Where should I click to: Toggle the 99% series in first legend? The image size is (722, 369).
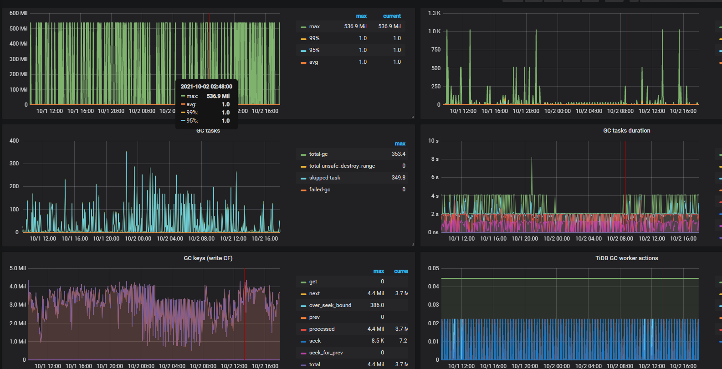(x=314, y=38)
